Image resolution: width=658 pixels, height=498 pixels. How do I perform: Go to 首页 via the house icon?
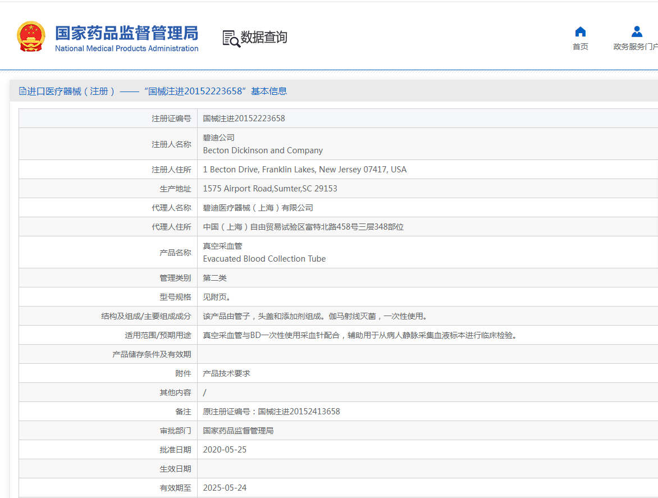(581, 31)
